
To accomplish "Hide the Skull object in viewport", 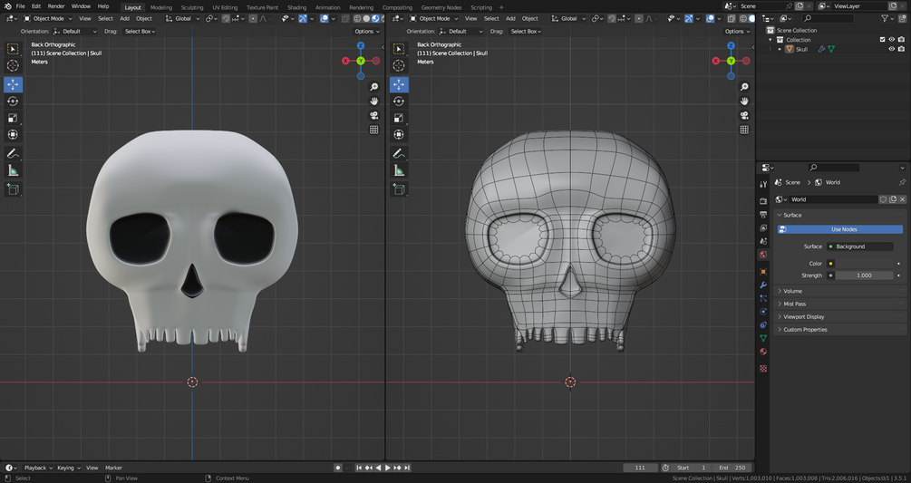I will point(891,49).
